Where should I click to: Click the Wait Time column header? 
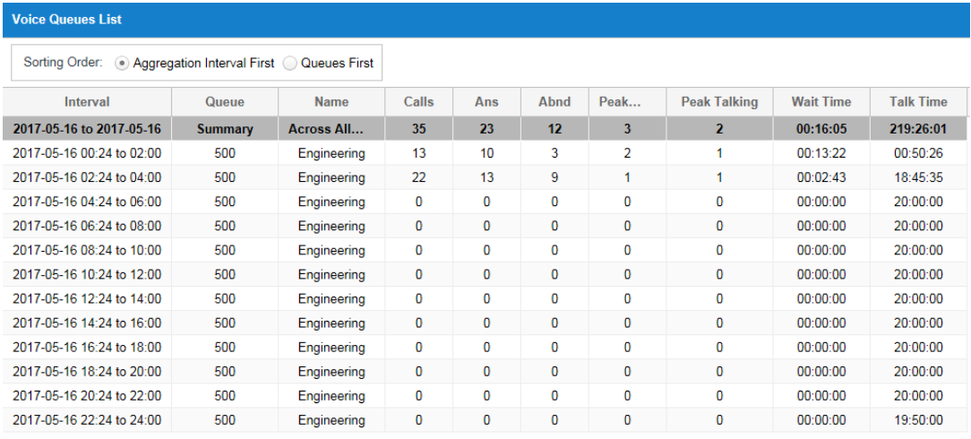(821, 102)
